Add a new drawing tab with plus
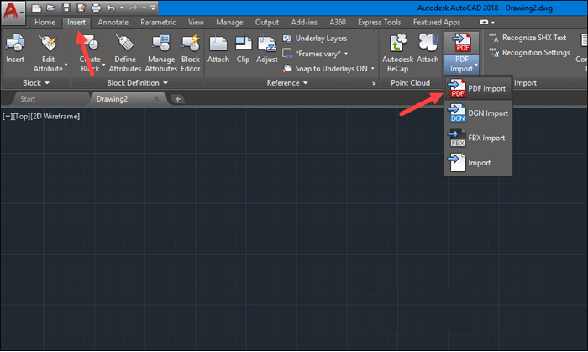 point(177,99)
